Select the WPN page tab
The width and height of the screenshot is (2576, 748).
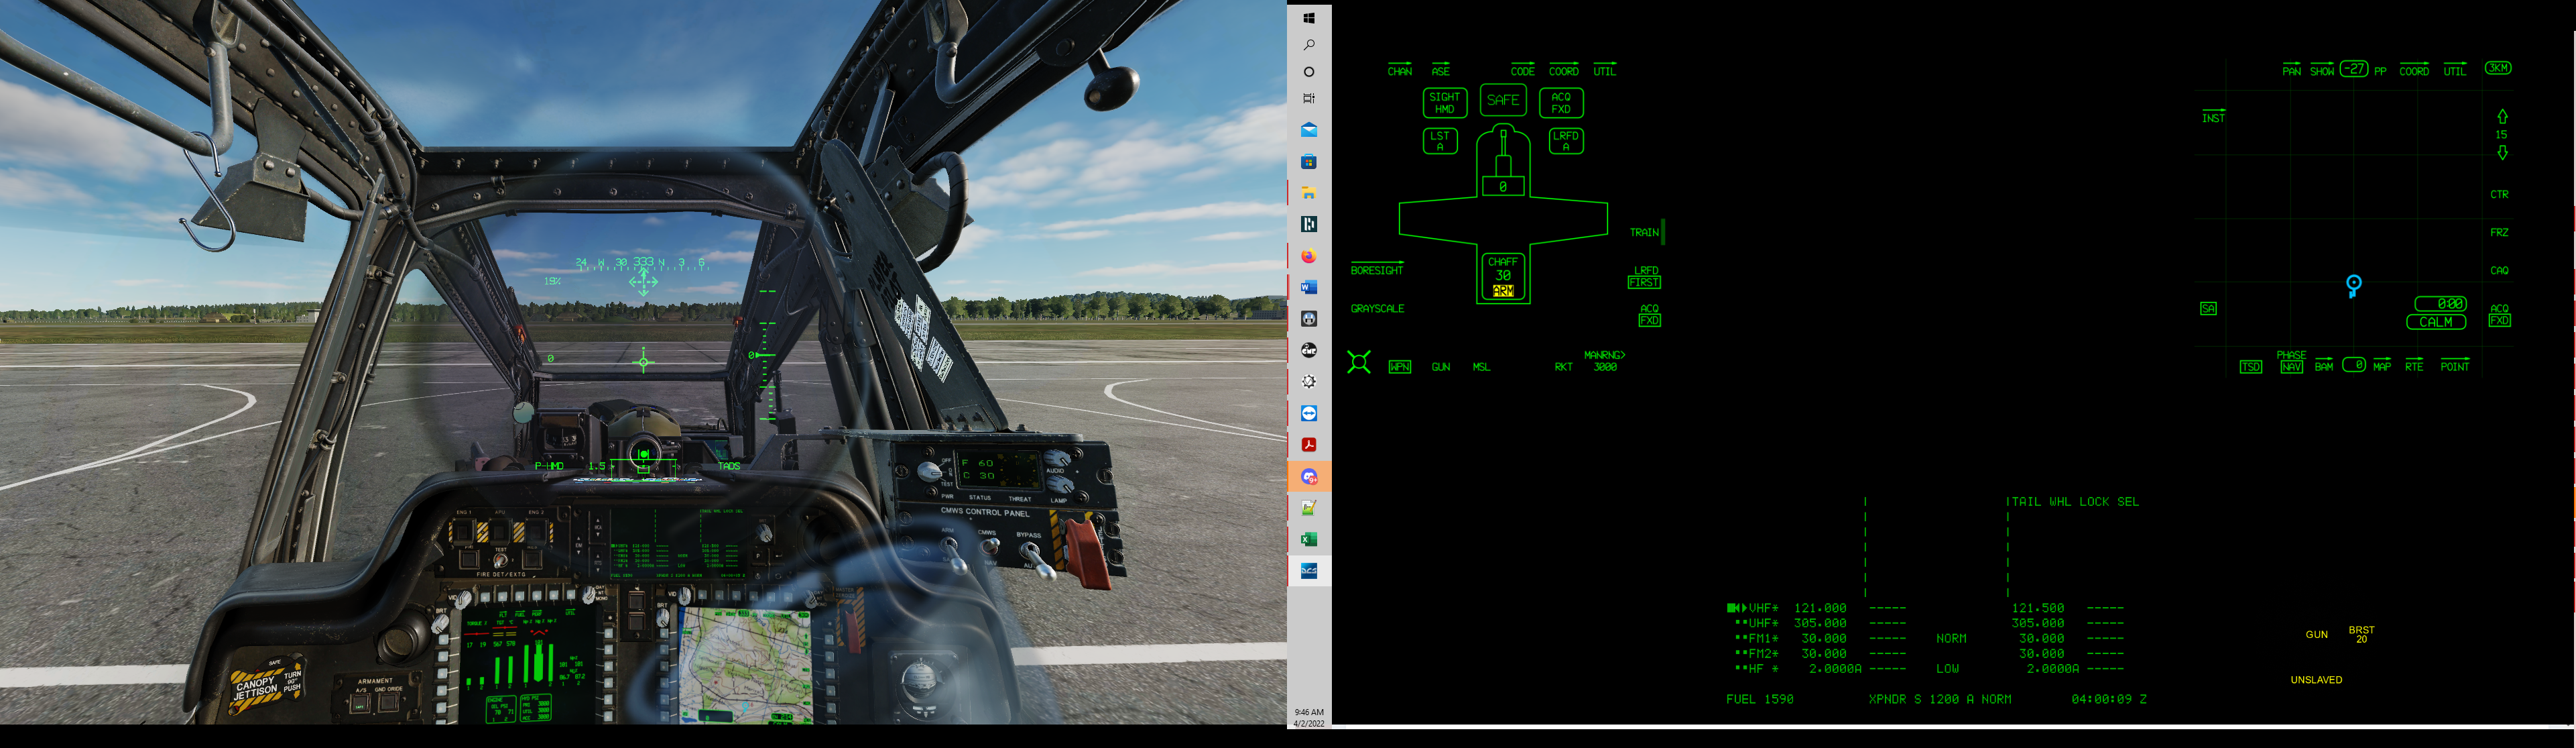click(1399, 368)
